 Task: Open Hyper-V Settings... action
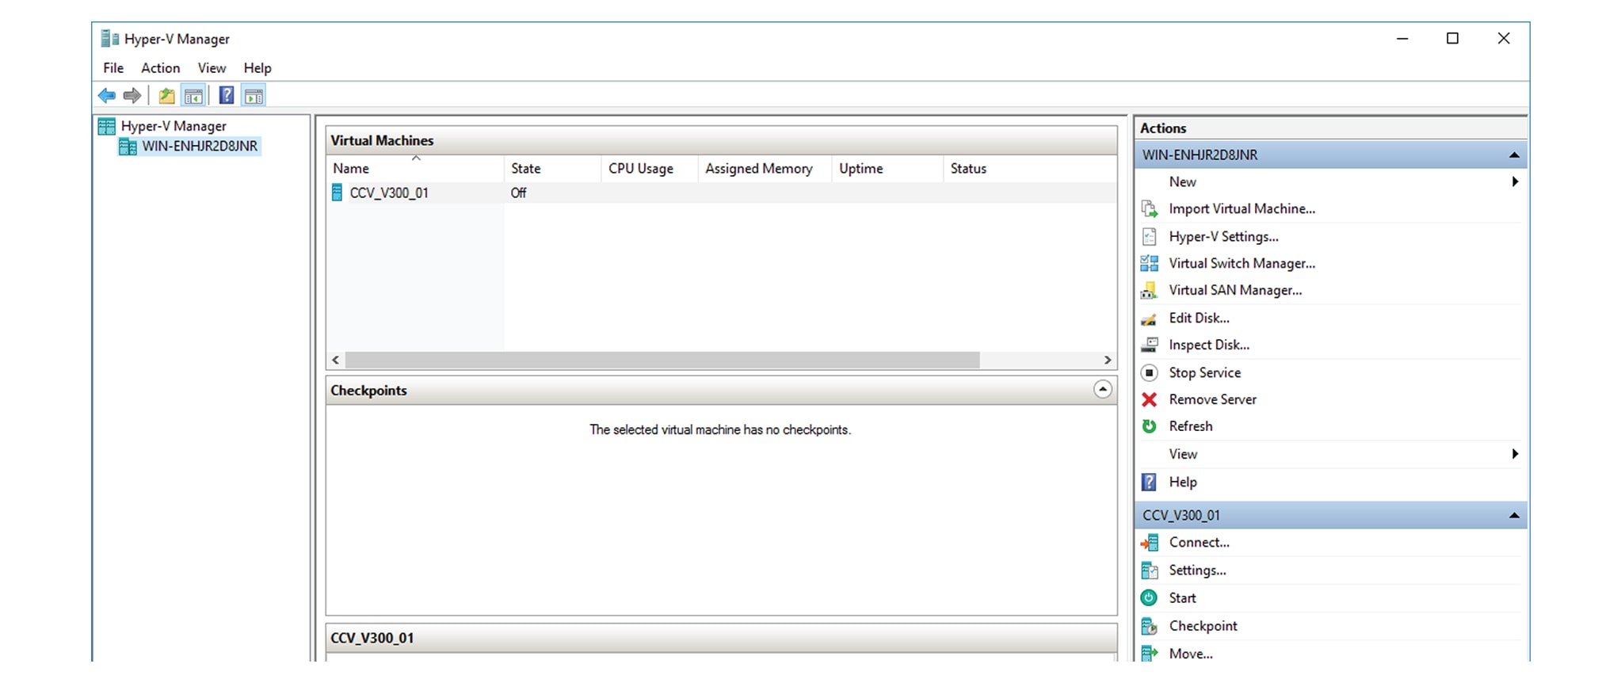(x=1223, y=236)
